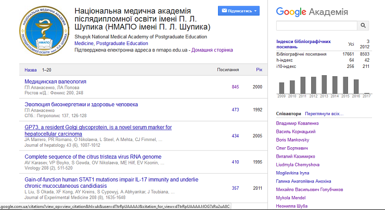The width and height of the screenshot is (385, 210).
Task: Click 'Journal of hepatology 43 (6), 1007-1012'
Action: [62, 145]
